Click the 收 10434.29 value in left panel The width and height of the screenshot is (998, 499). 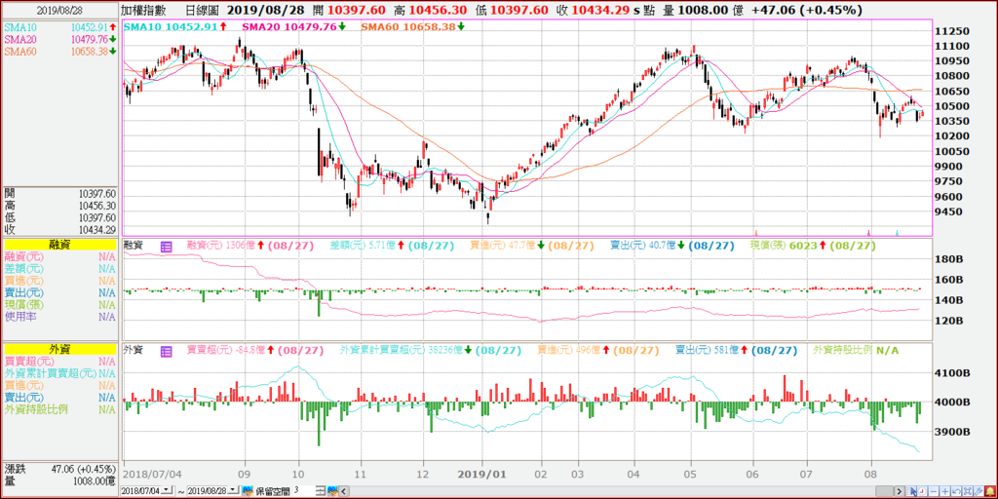click(96, 230)
